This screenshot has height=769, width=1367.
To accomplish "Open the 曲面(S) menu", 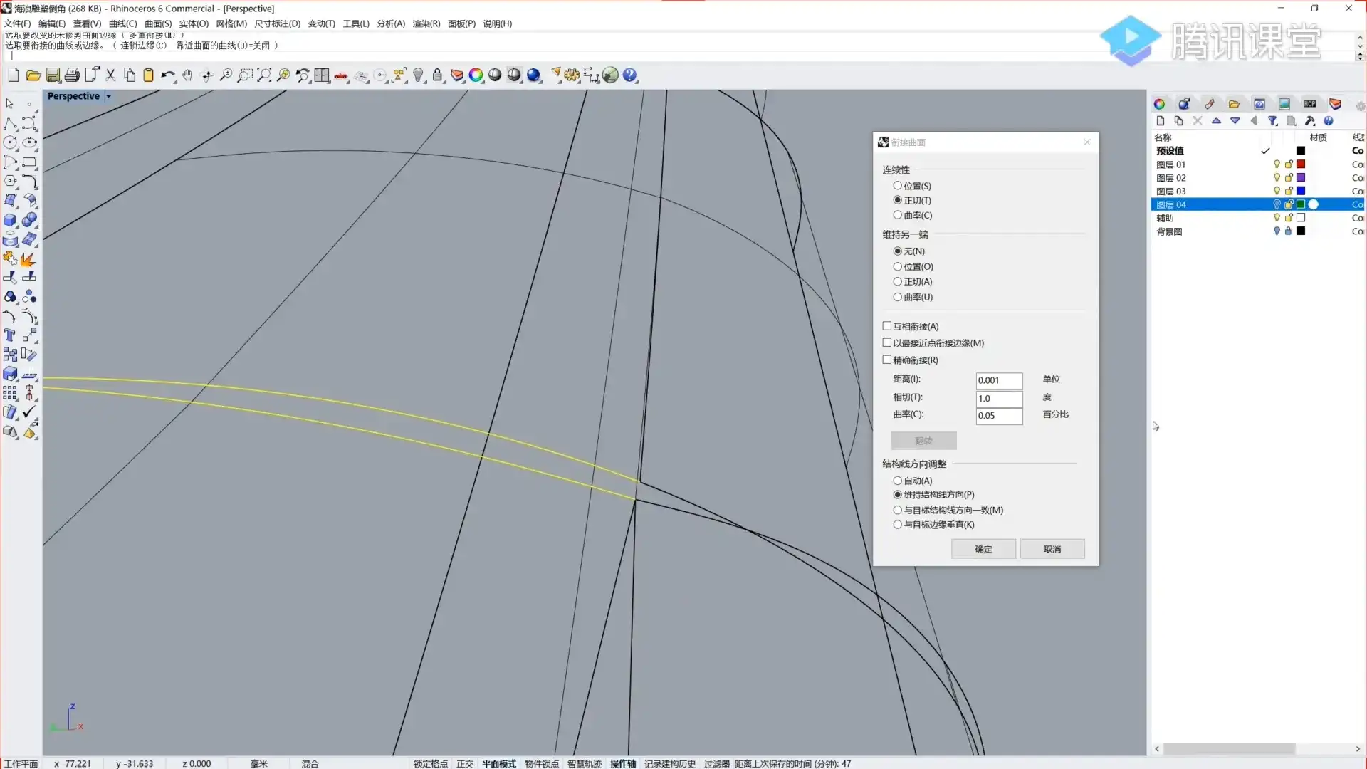I will coord(158,23).
